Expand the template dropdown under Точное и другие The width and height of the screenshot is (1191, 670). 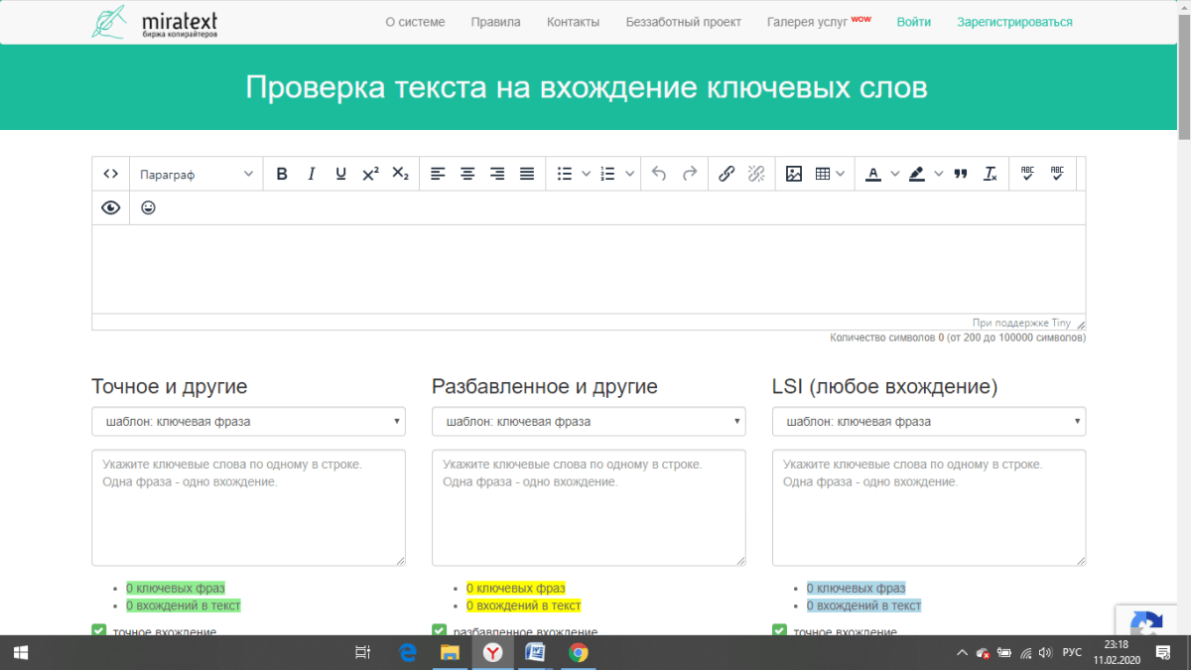pos(248,422)
